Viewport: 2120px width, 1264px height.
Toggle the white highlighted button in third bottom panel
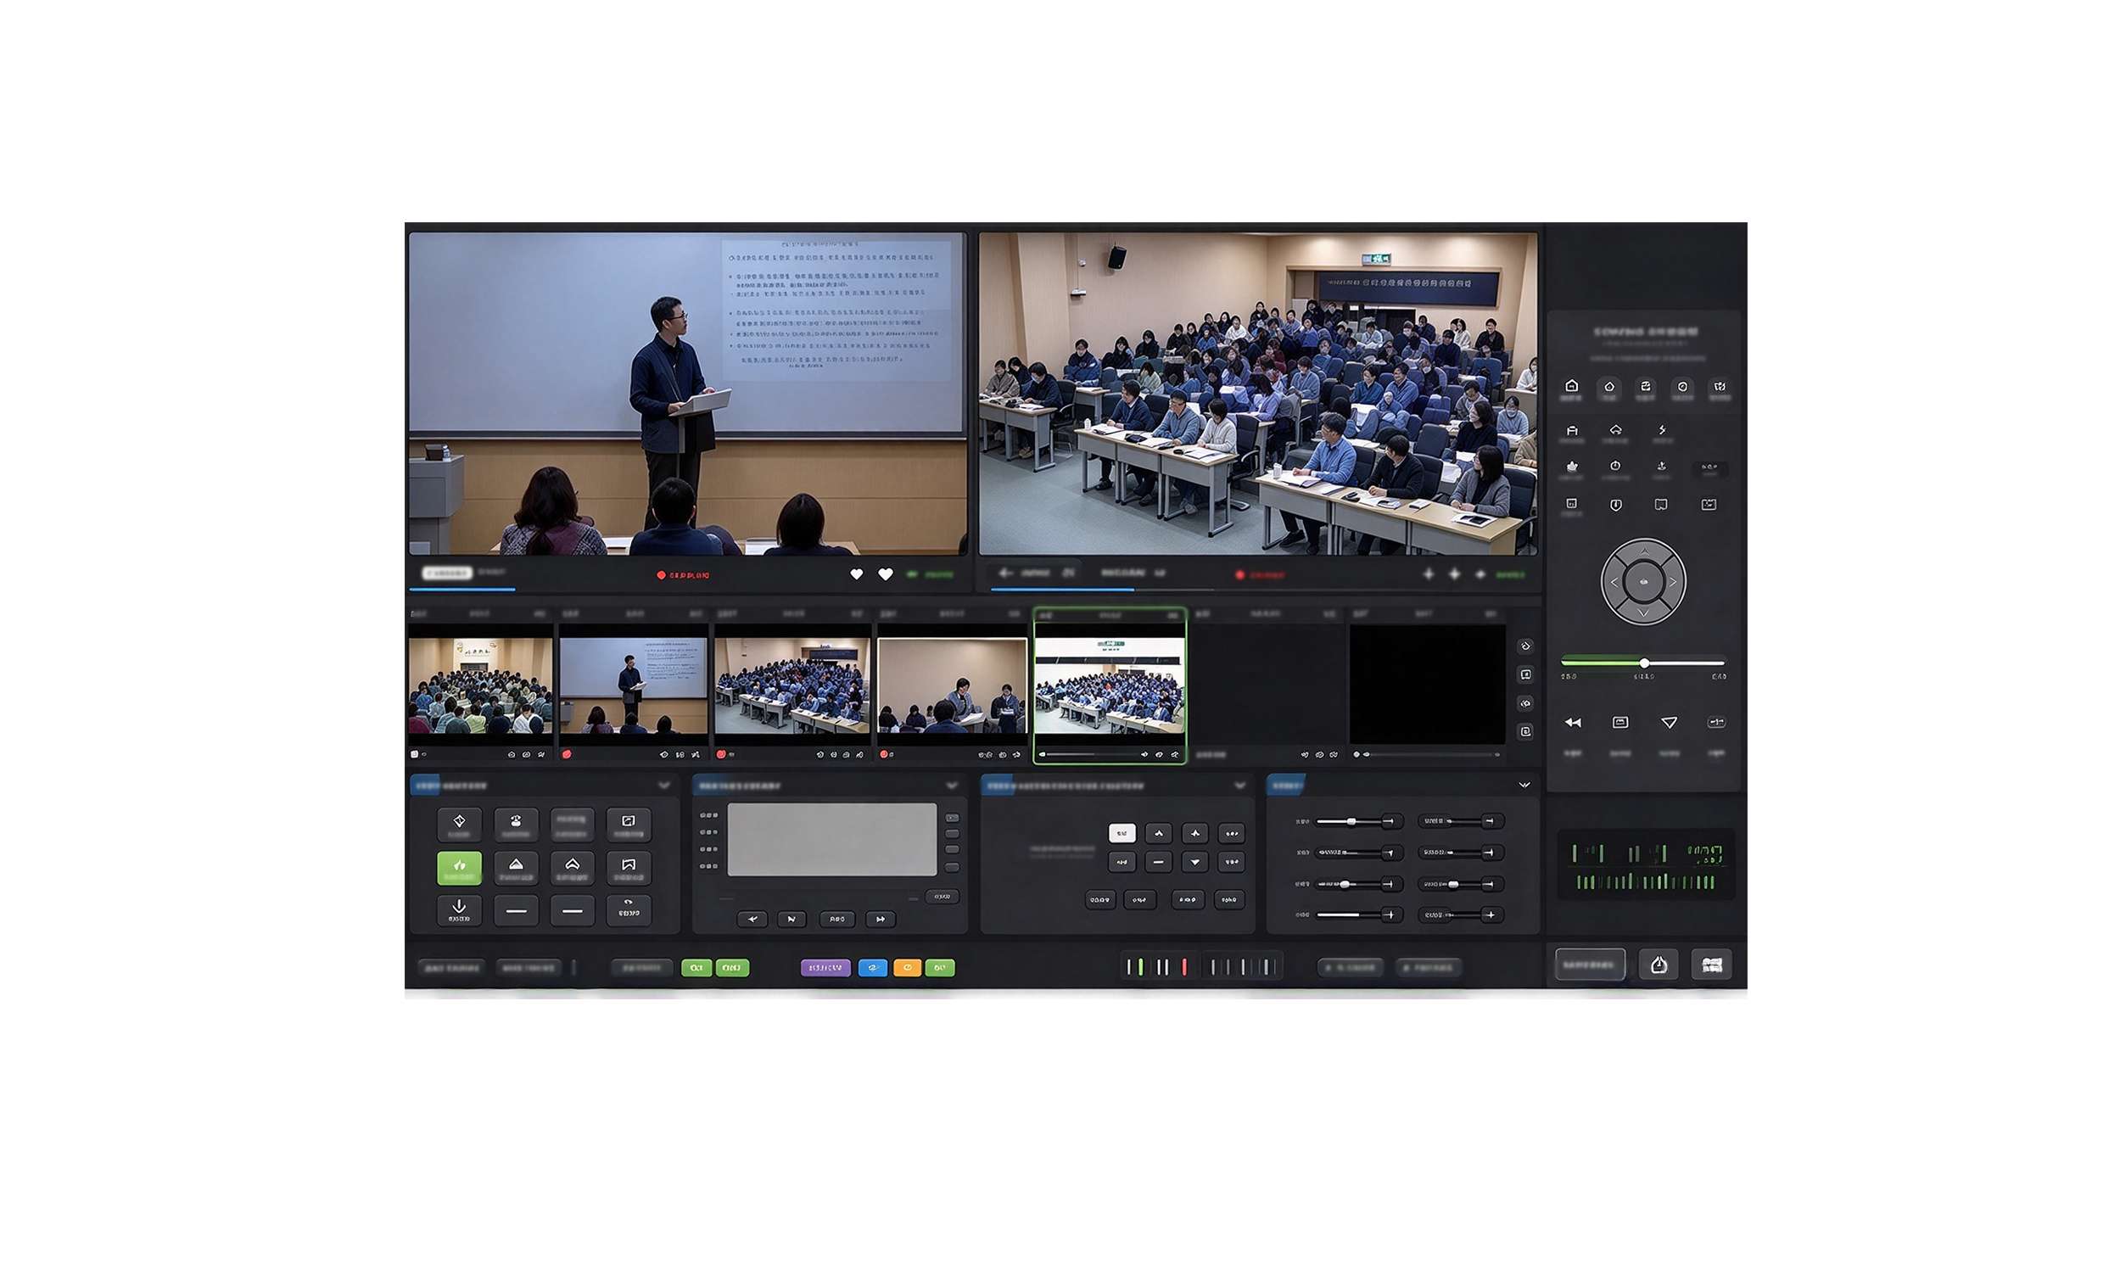coord(1122,833)
